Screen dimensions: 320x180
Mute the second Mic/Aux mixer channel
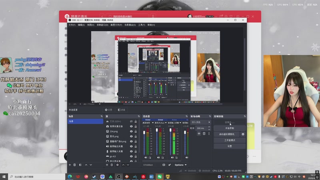[158, 158]
